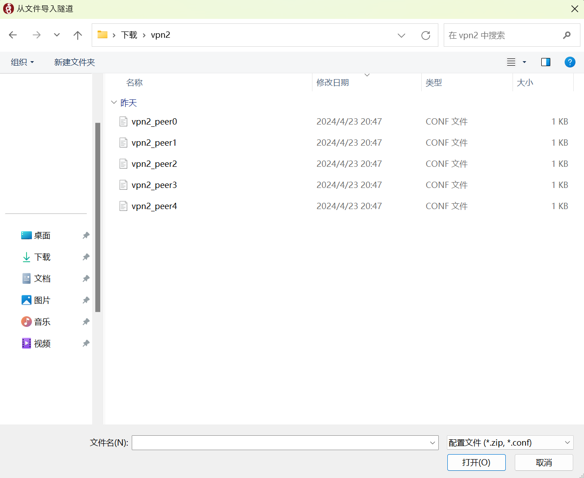This screenshot has width=584, height=478.
Task: Sort by 修改日期 column header
Action: [333, 83]
